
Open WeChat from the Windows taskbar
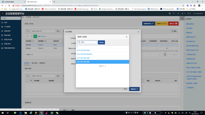click(57, 113)
